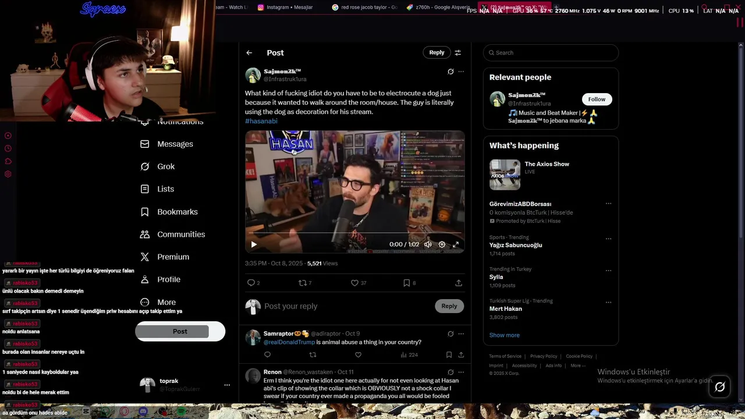This screenshot has width=745, height=419.
Task: Click the Grok explain icon on Sajmon2k's post
Action: tap(450, 72)
